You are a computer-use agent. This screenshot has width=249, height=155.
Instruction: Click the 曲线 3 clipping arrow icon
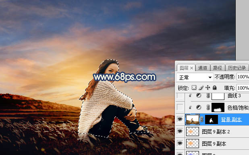tap(190, 96)
